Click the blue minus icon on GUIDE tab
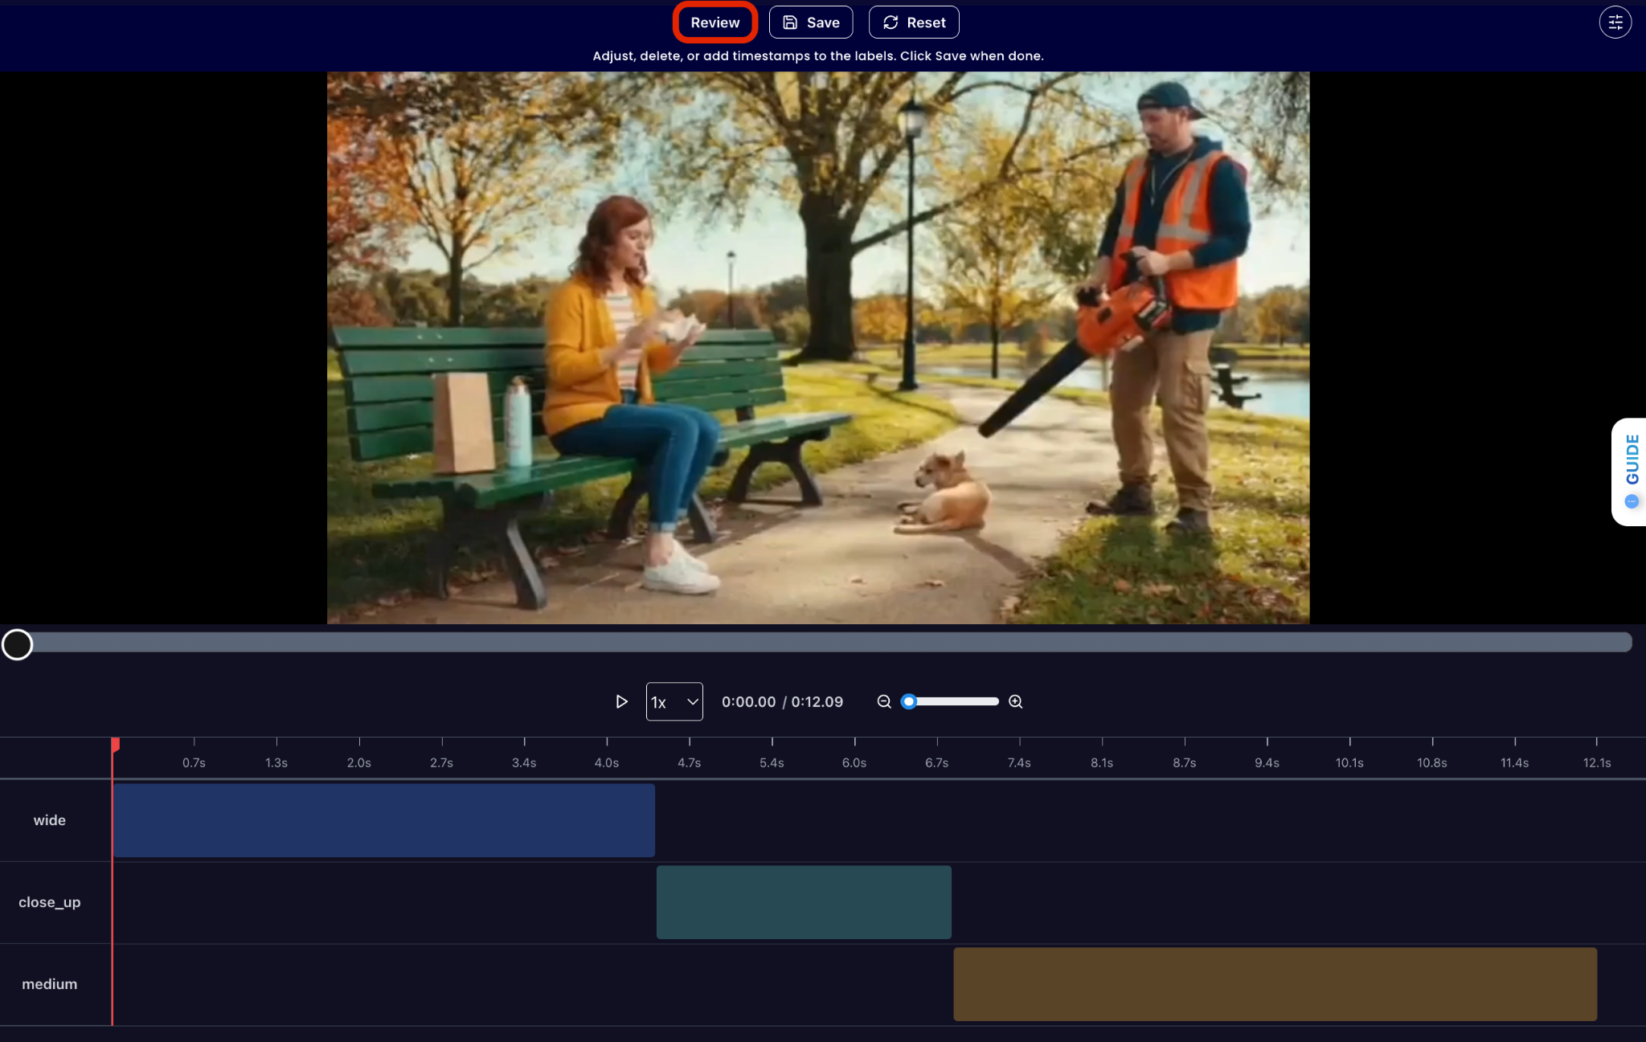 click(1632, 501)
